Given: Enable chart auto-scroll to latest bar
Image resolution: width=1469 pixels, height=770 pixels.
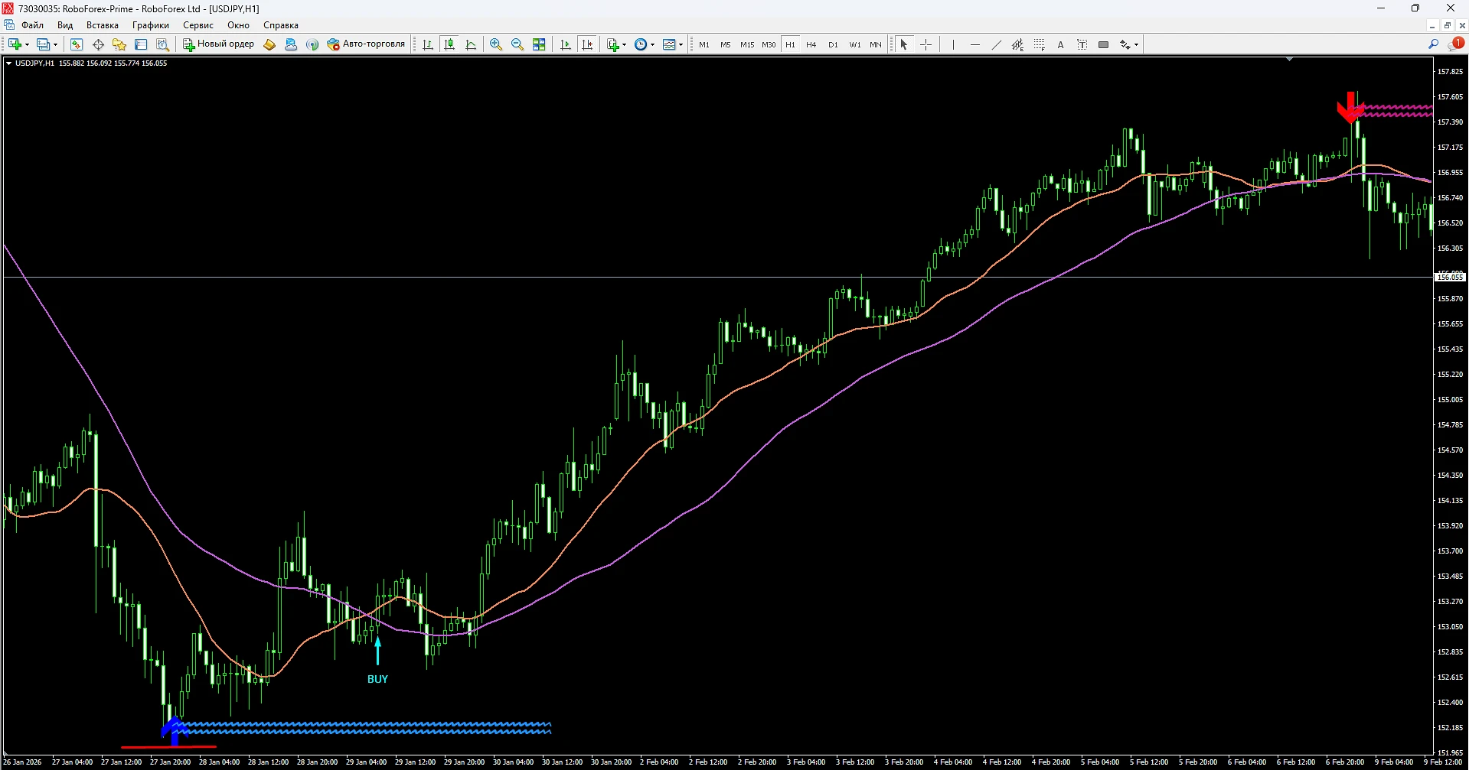Looking at the screenshot, I should [x=566, y=44].
